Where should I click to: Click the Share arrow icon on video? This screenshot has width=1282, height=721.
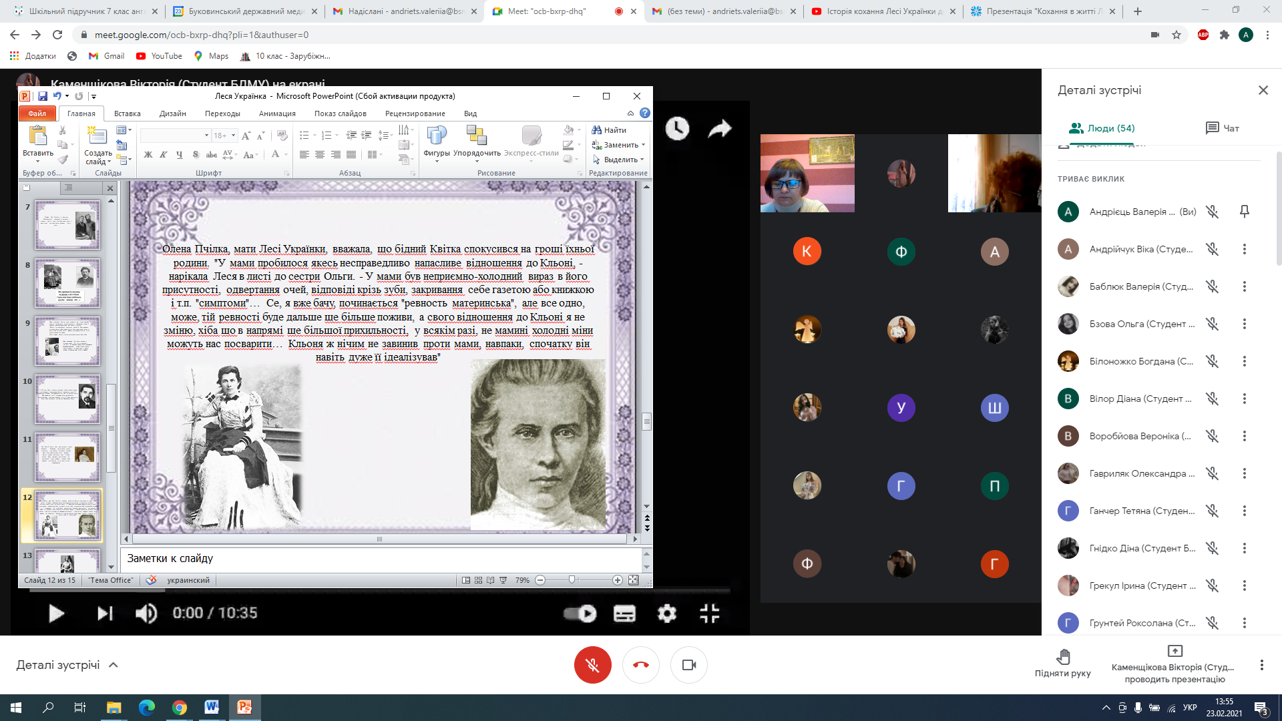pos(720,128)
